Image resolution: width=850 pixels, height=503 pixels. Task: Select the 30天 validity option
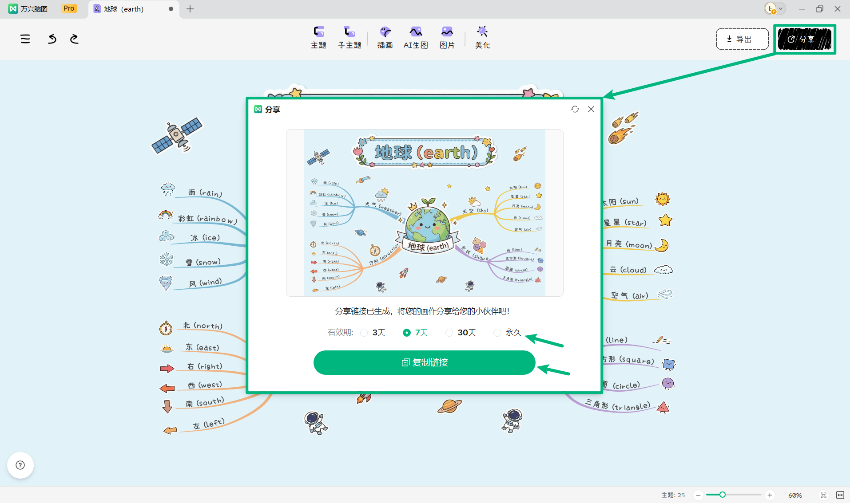[x=461, y=333]
